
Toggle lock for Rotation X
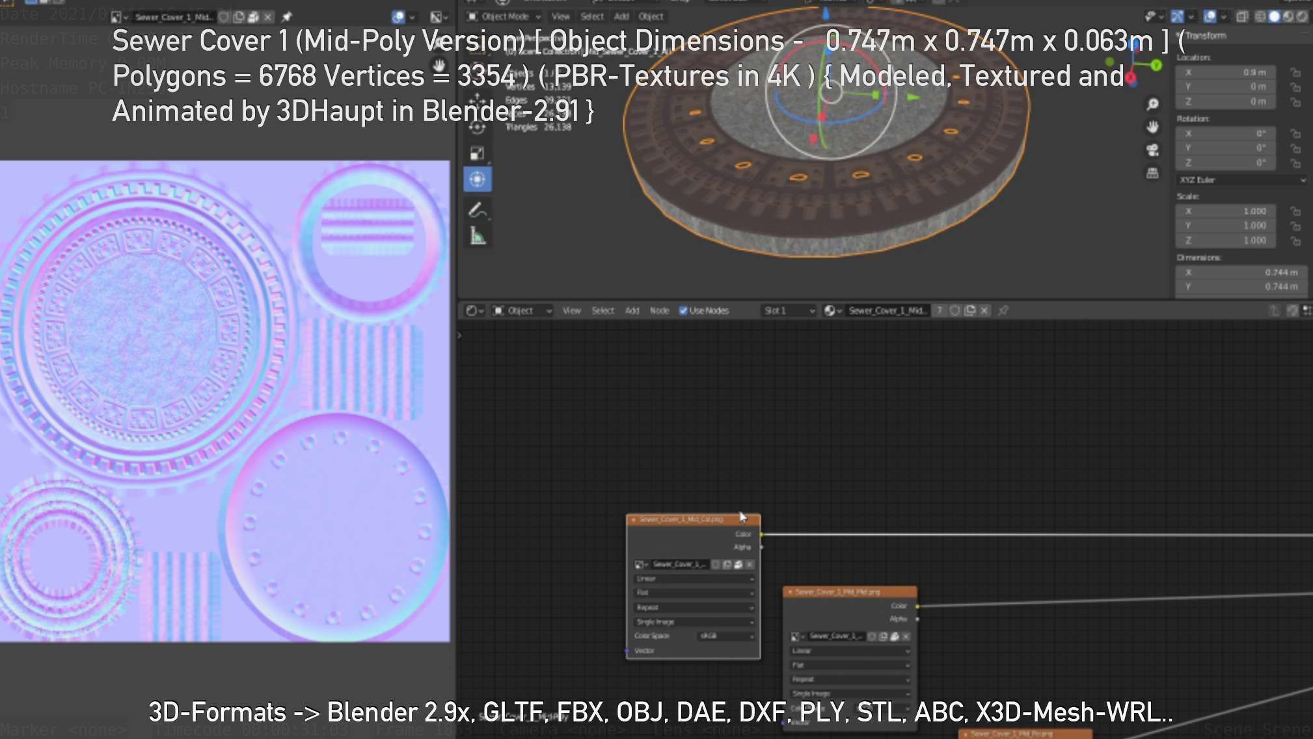tap(1295, 133)
